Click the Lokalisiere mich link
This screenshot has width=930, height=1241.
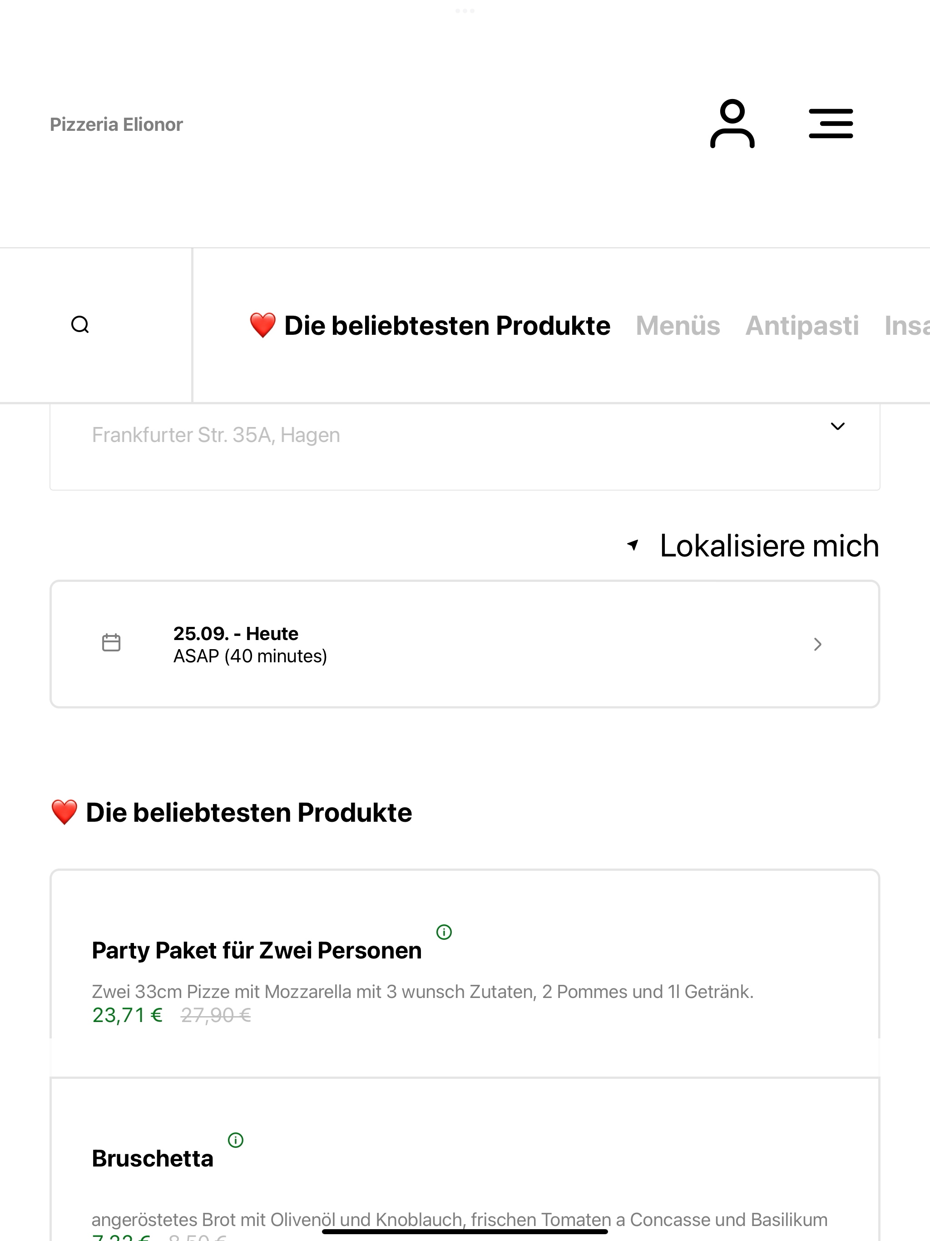click(769, 545)
